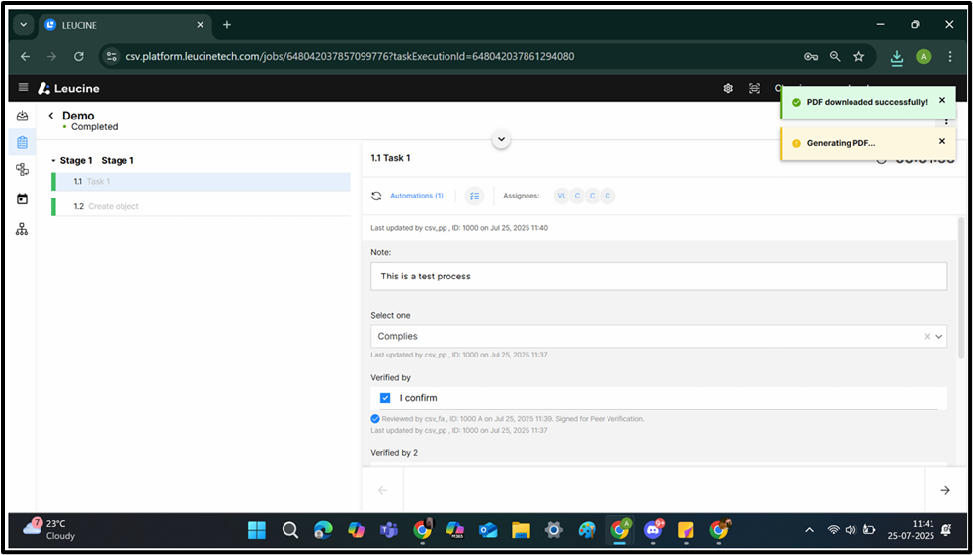
Task: Click the Note text field
Action: click(658, 276)
